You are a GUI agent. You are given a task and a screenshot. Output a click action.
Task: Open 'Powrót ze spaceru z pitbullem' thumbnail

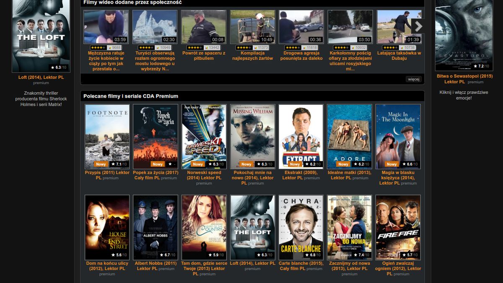coord(204,27)
